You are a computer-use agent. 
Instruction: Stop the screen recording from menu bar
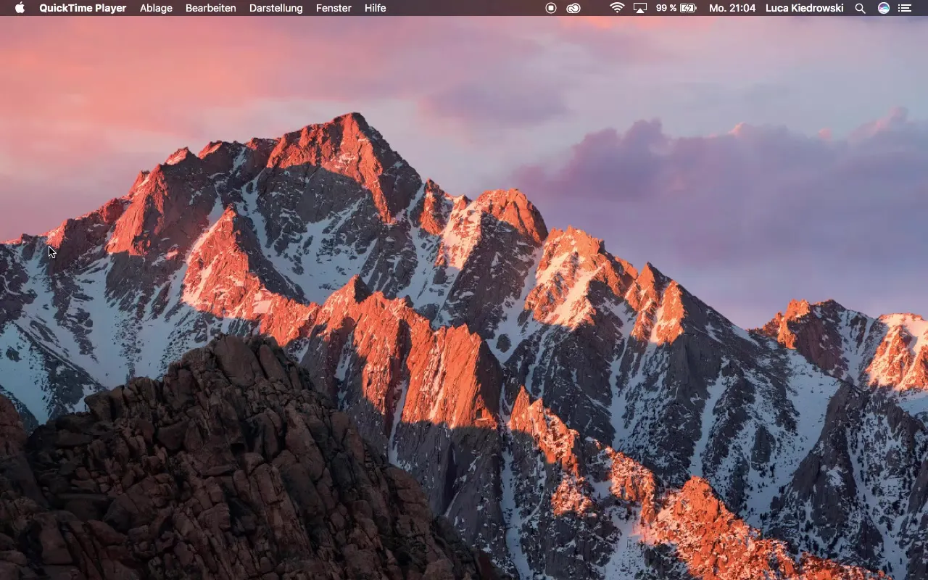551,8
